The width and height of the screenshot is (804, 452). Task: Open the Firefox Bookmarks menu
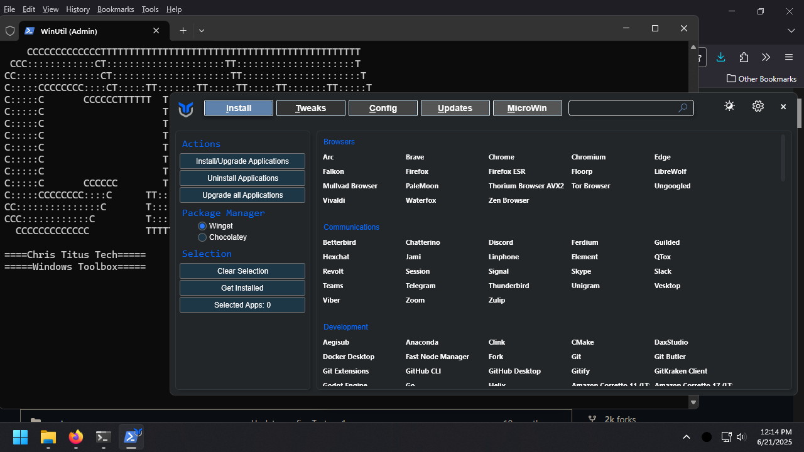pyautogui.click(x=116, y=9)
